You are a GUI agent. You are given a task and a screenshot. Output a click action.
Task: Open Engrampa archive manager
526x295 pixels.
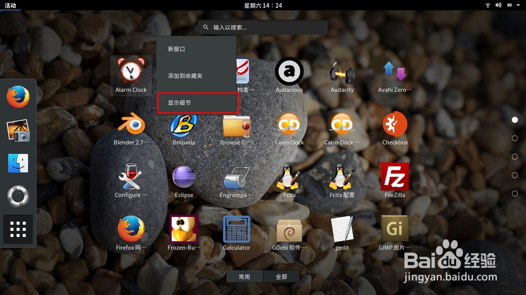pos(237,177)
